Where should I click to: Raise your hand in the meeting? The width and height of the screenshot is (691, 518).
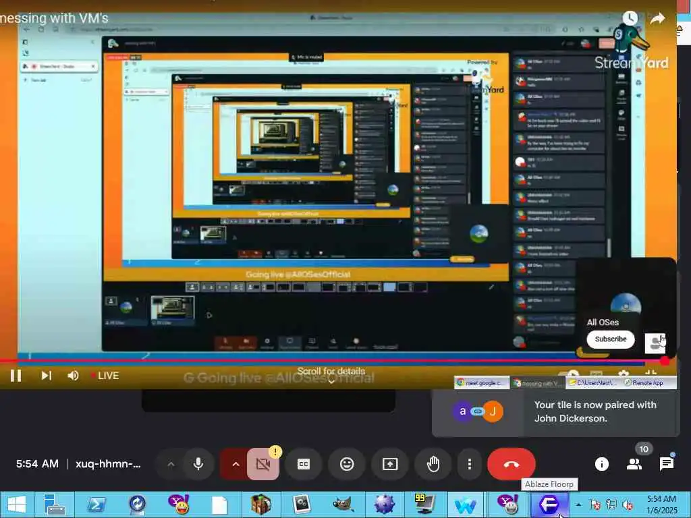point(433,464)
